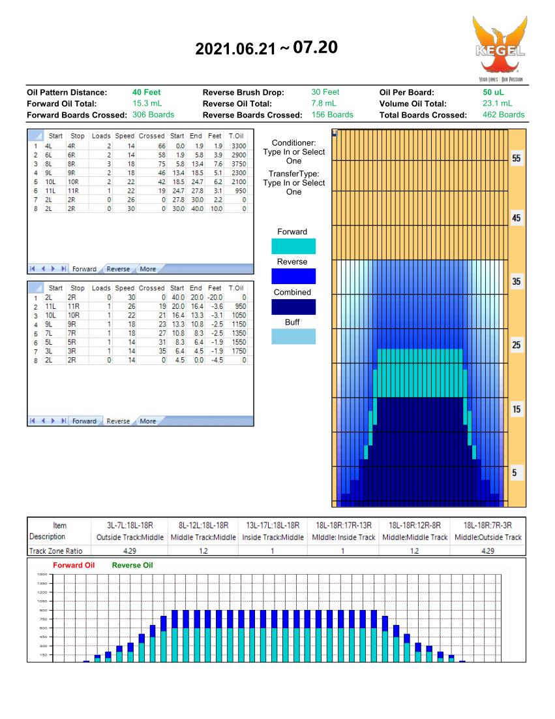Go to next sheet in forward loads table
The height and width of the screenshot is (719, 555).
[x=53, y=268]
